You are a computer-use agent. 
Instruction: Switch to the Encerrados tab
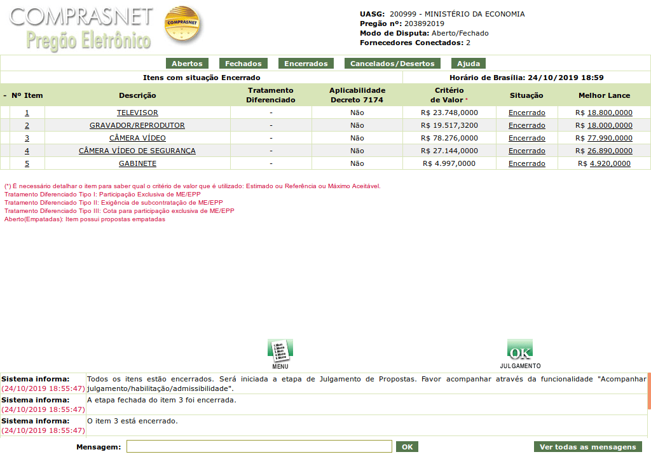306,64
